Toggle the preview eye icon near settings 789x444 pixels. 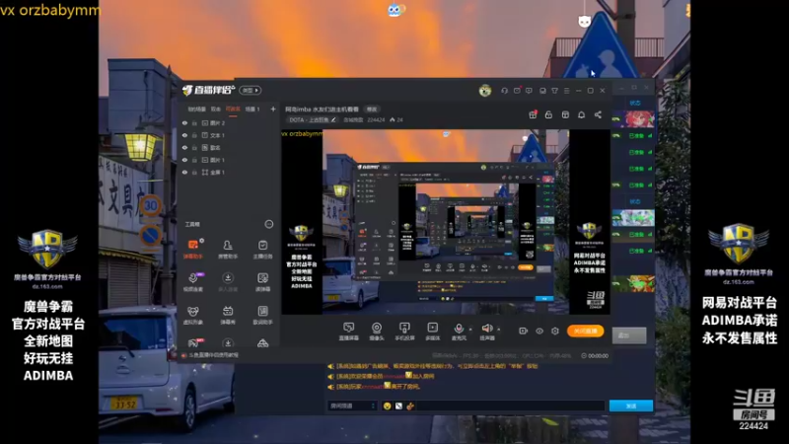(539, 331)
